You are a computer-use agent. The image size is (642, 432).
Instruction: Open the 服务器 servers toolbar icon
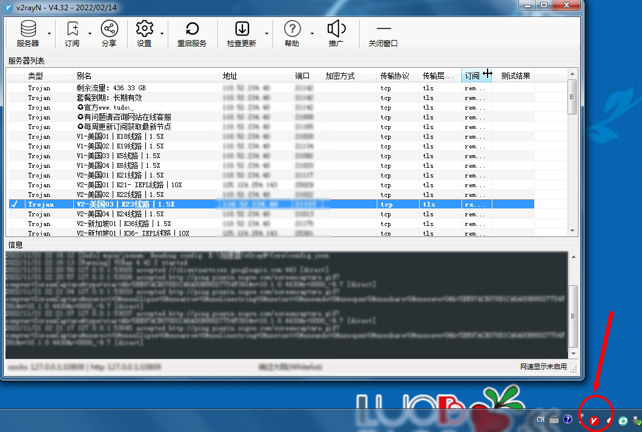point(28,33)
